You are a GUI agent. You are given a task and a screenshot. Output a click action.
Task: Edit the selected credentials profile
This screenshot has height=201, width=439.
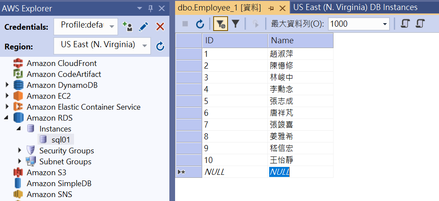(144, 27)
